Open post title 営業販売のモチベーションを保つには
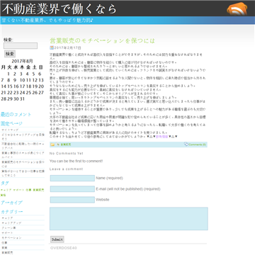 coord(102,41)
